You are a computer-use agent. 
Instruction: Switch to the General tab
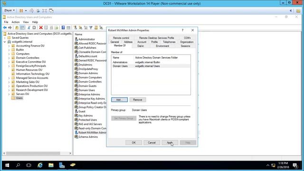[x=114, y=42]
